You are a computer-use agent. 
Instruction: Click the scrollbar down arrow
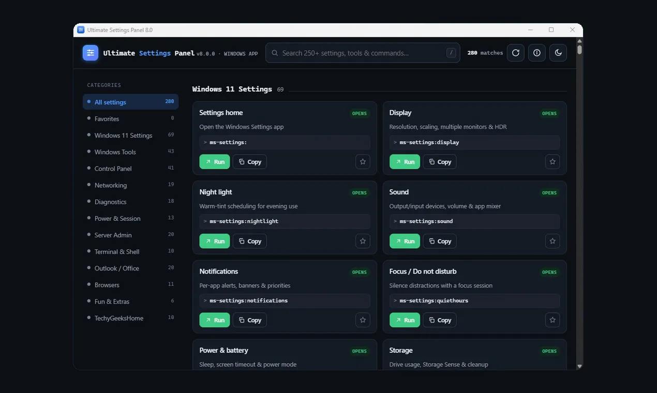579,366
